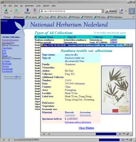
Task: Click the Type of column header
Action: point(71,37)
